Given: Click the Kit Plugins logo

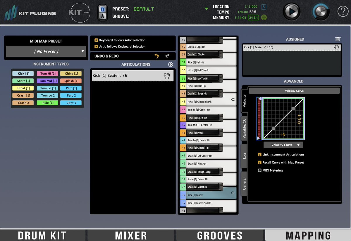Looking at the screenshot, I should tap(30, 13).
